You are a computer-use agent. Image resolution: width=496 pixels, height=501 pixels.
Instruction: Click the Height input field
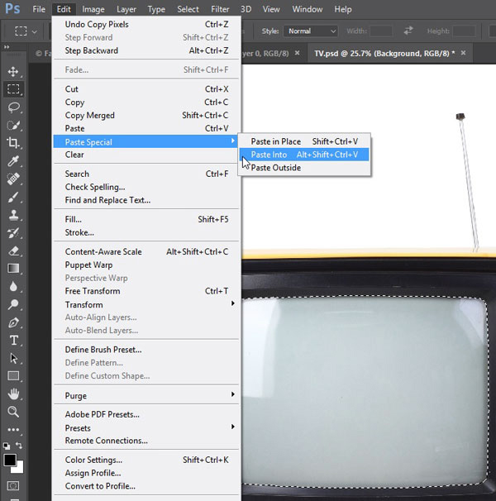[465, 31]
